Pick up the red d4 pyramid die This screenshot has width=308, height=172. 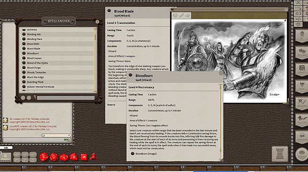coord(94,156)
